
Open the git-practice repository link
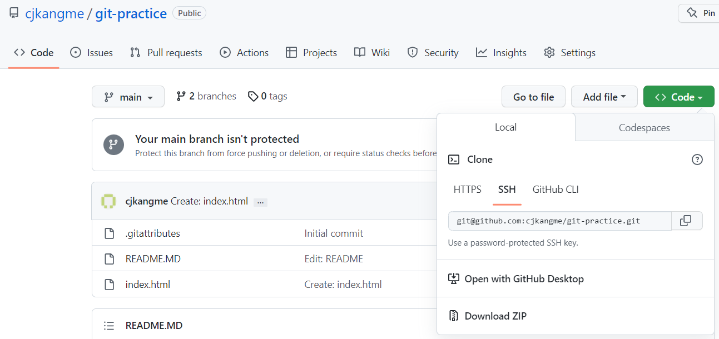point(131,13)
